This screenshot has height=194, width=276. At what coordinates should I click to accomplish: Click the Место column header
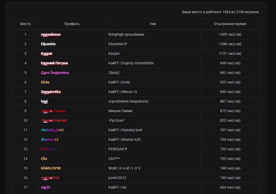pos(25,24)
